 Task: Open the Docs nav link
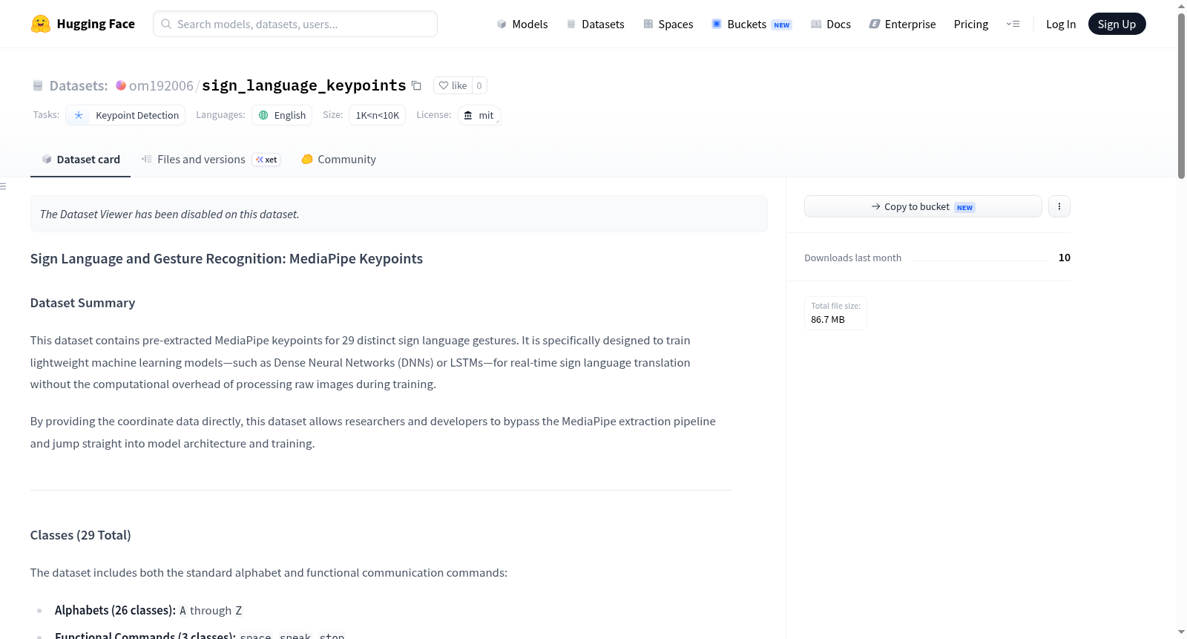pos(831,24)
